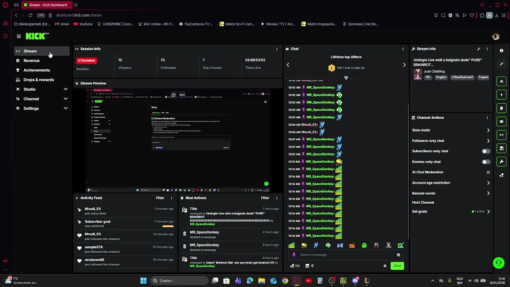Select Stream in the sidebar

(x=42, y=51)
